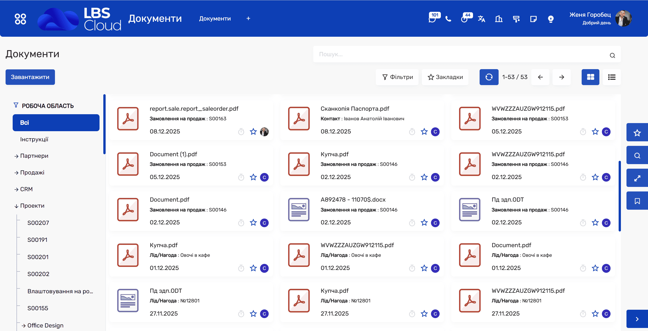Click the paint roller theme icon
Image resolution: width=648 pixels, height=331 pixels.
pyautogui.click(x=516, y=19)
